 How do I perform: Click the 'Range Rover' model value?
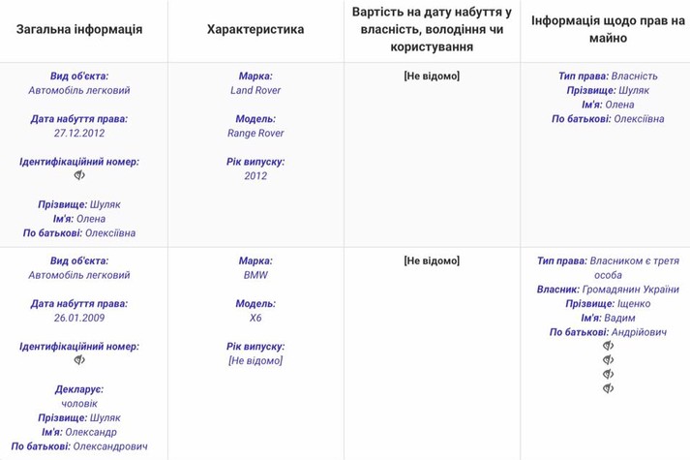click(255, 134)
